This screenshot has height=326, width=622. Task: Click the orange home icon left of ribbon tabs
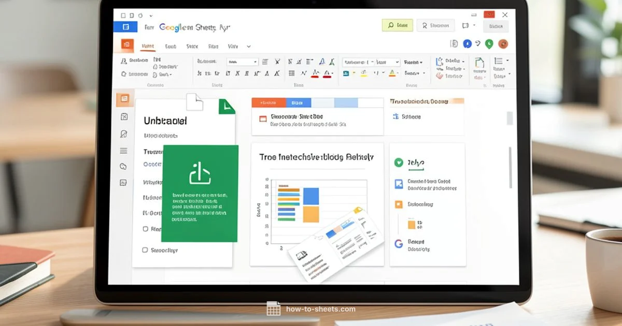[127, 45]
